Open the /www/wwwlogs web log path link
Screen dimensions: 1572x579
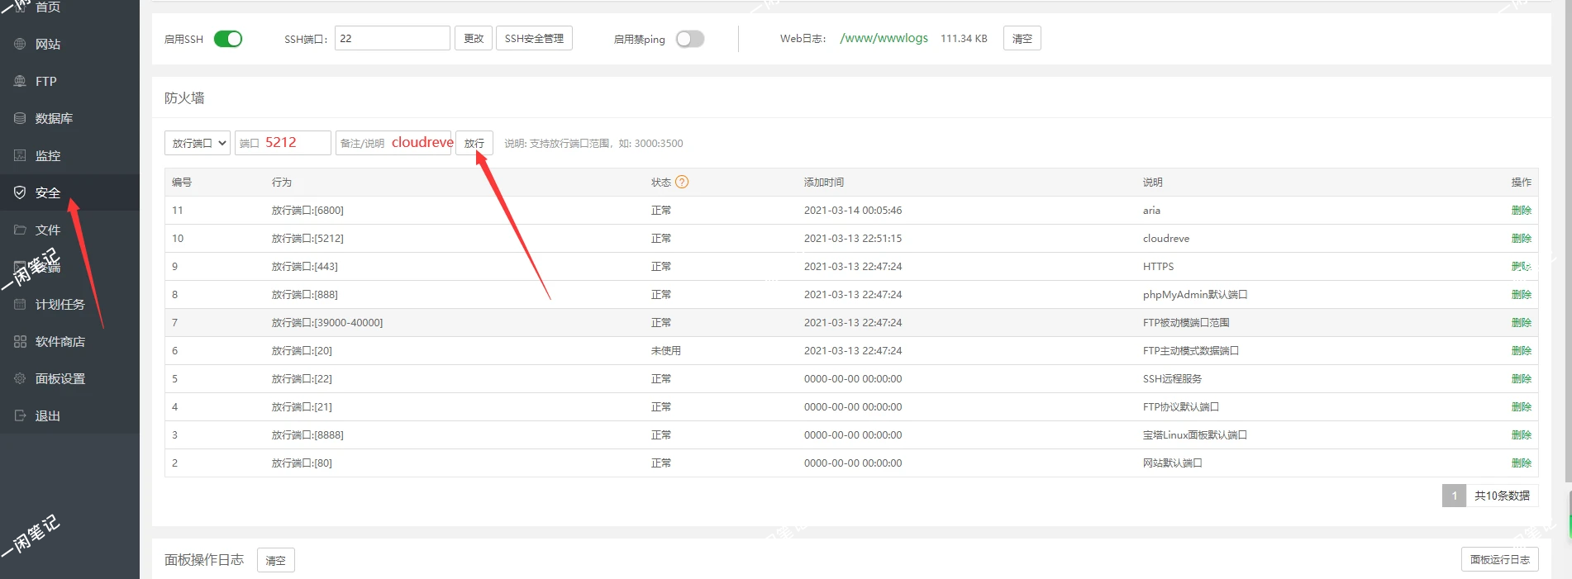pyautogui.click(x=884, y=39)
